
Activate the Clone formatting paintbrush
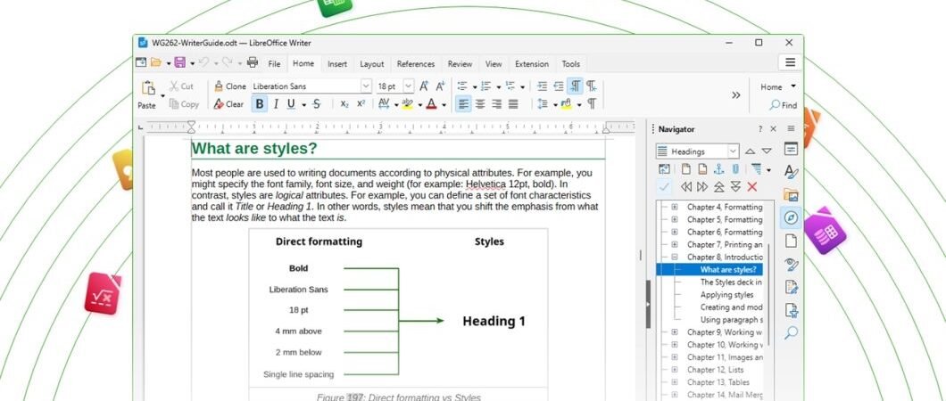point(230,86)
